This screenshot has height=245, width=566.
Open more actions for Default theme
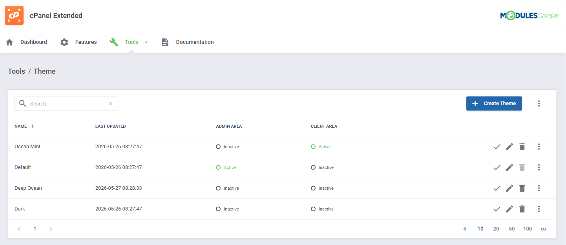coord(539,167)
